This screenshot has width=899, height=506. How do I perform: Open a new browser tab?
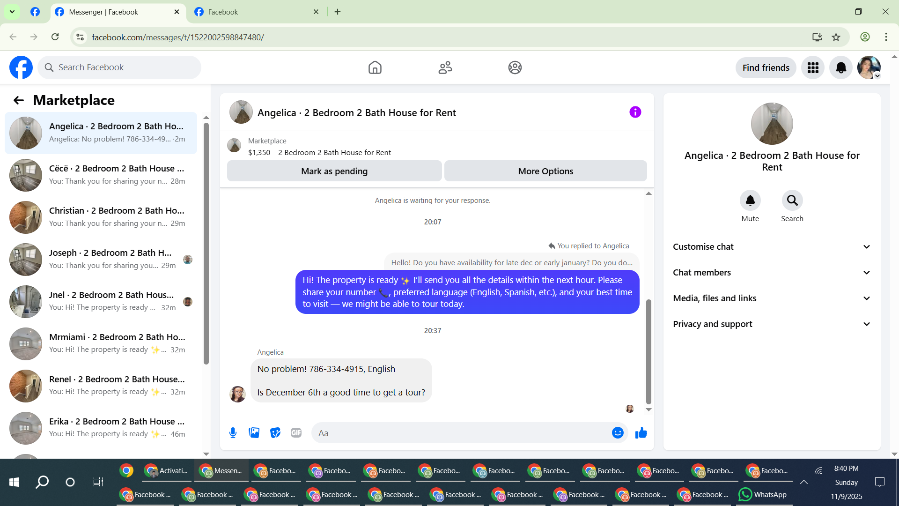click(338, 12)
